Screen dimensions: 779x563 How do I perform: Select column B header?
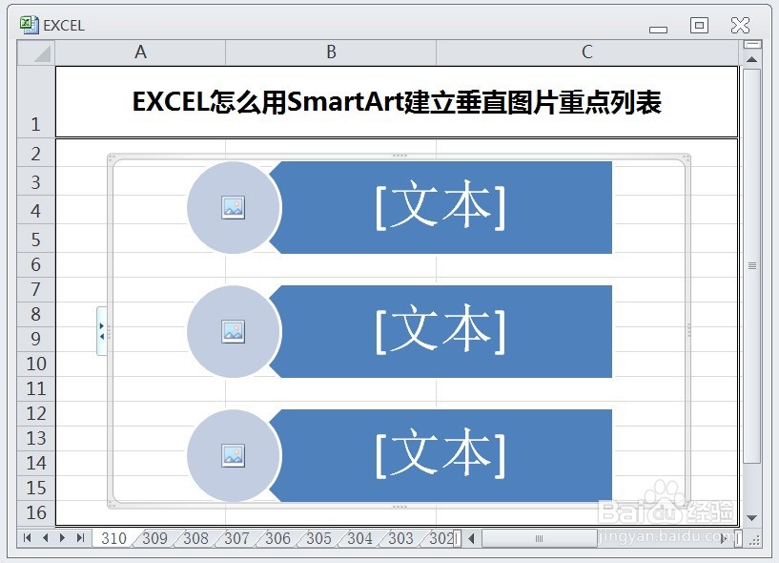[x=331, y=52]
